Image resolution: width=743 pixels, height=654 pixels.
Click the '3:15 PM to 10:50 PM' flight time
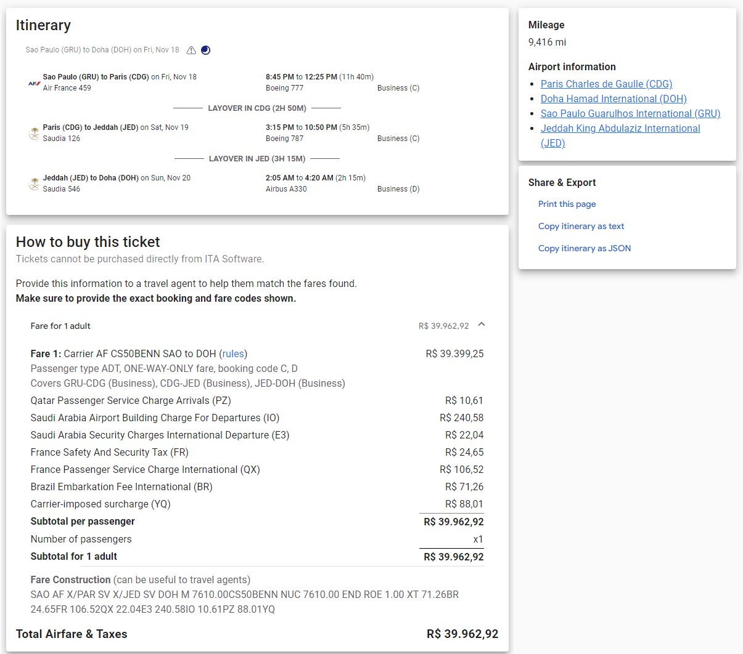click(302, 127)
